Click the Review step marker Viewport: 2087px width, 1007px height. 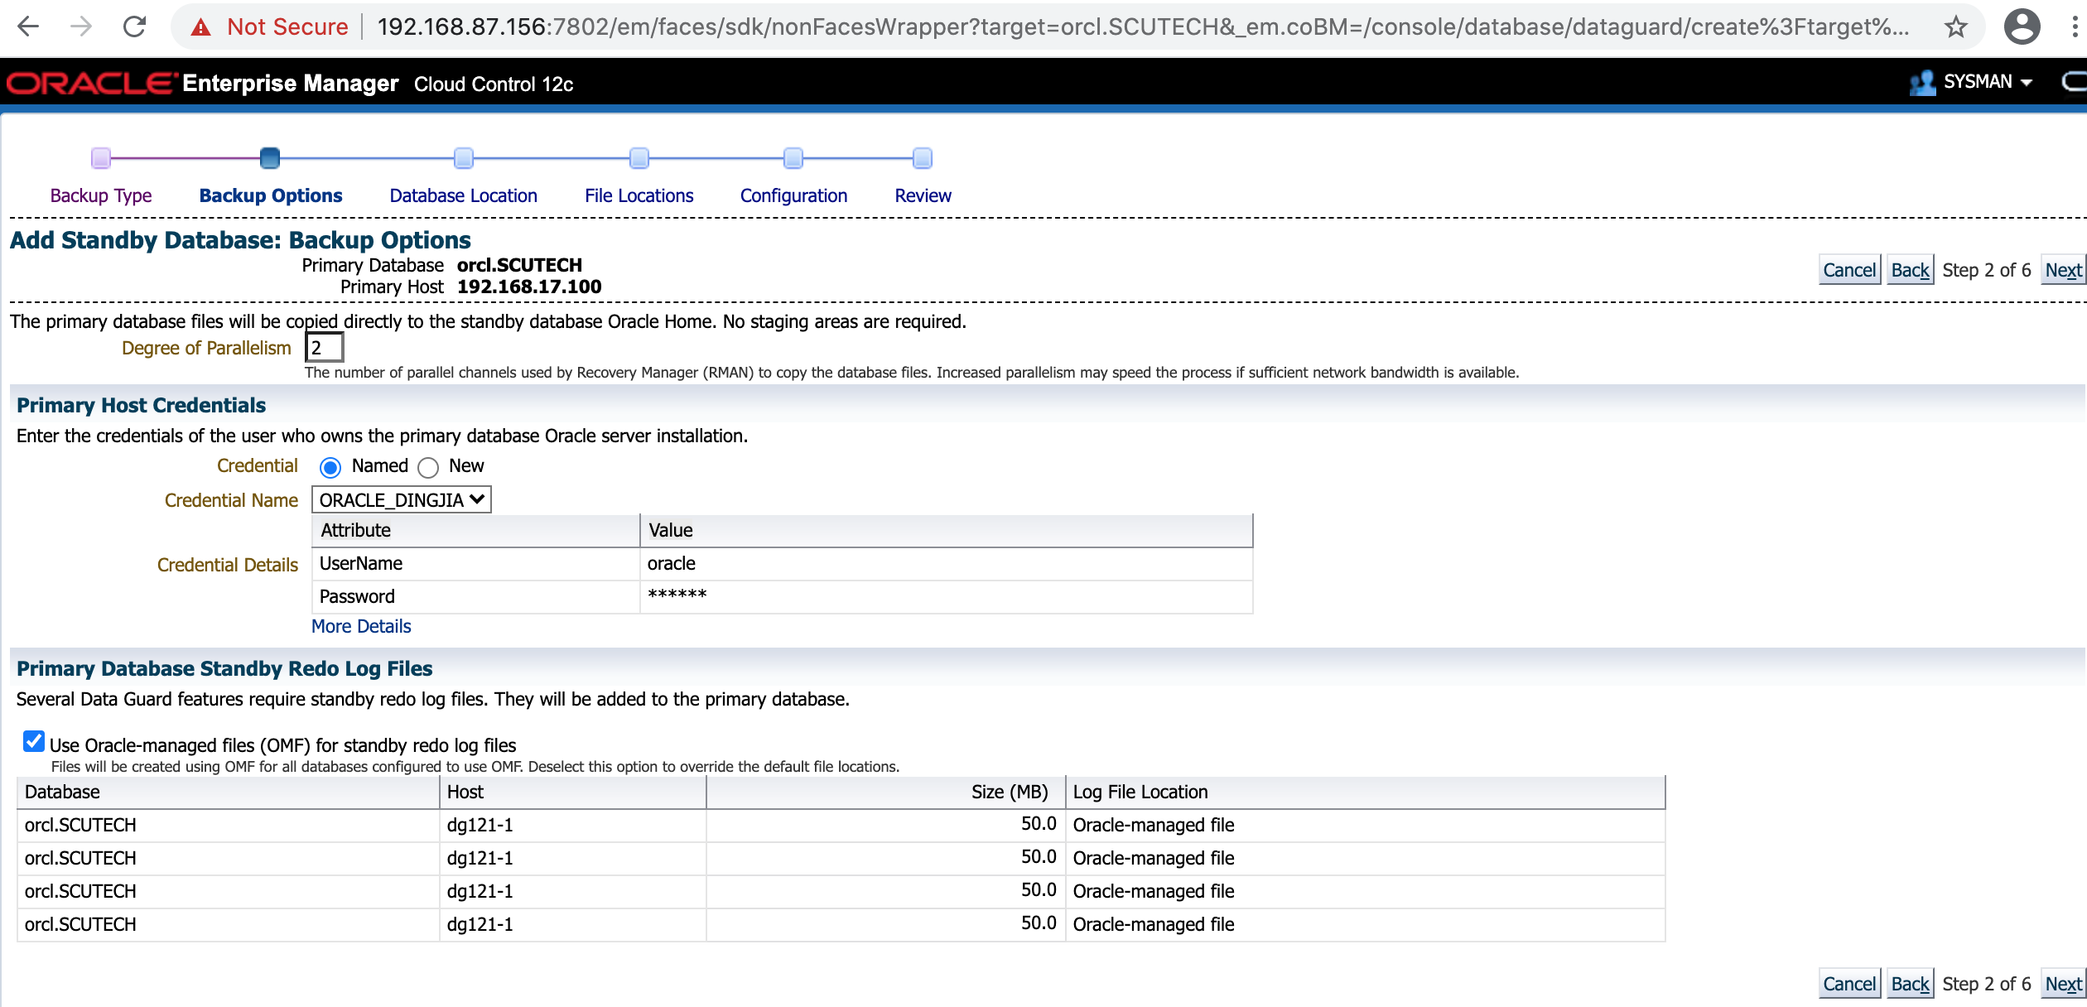[x=922, y=158]
